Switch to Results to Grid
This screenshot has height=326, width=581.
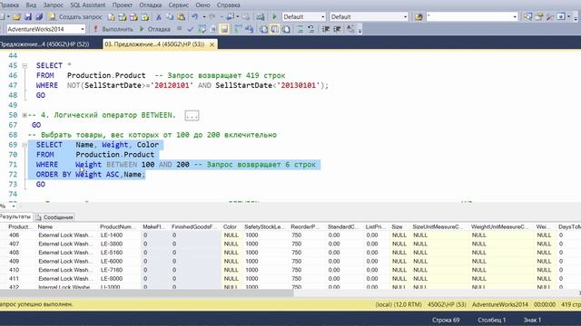click(x=274, y=29)
